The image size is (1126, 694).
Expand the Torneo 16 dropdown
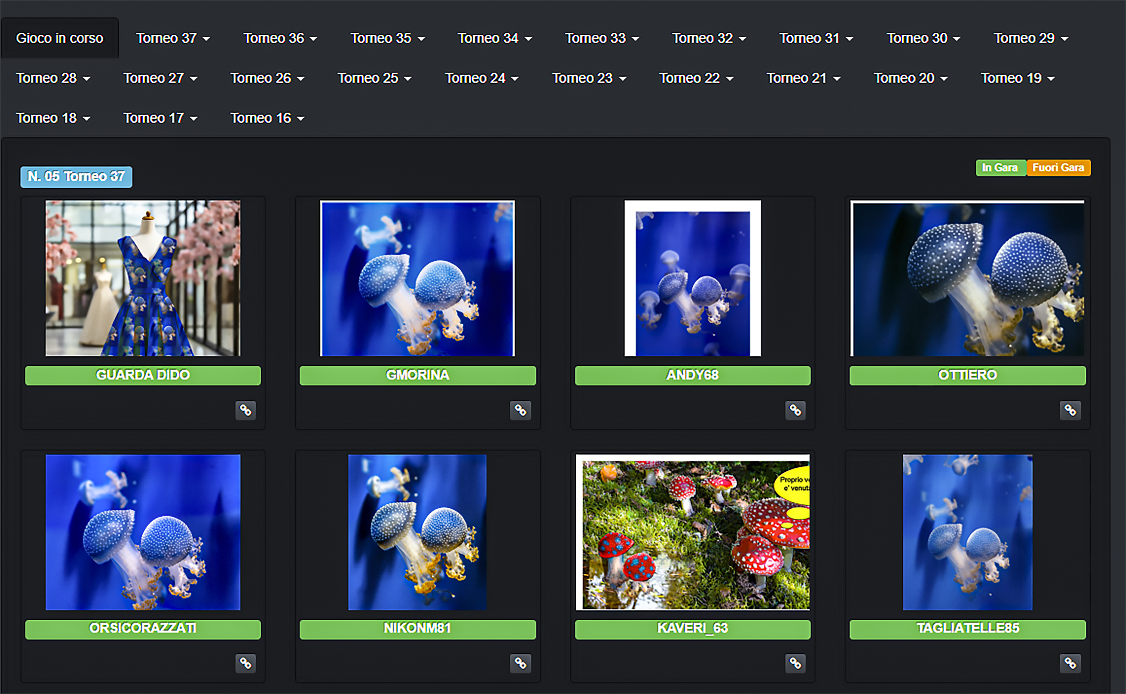(x=267, y=118)
